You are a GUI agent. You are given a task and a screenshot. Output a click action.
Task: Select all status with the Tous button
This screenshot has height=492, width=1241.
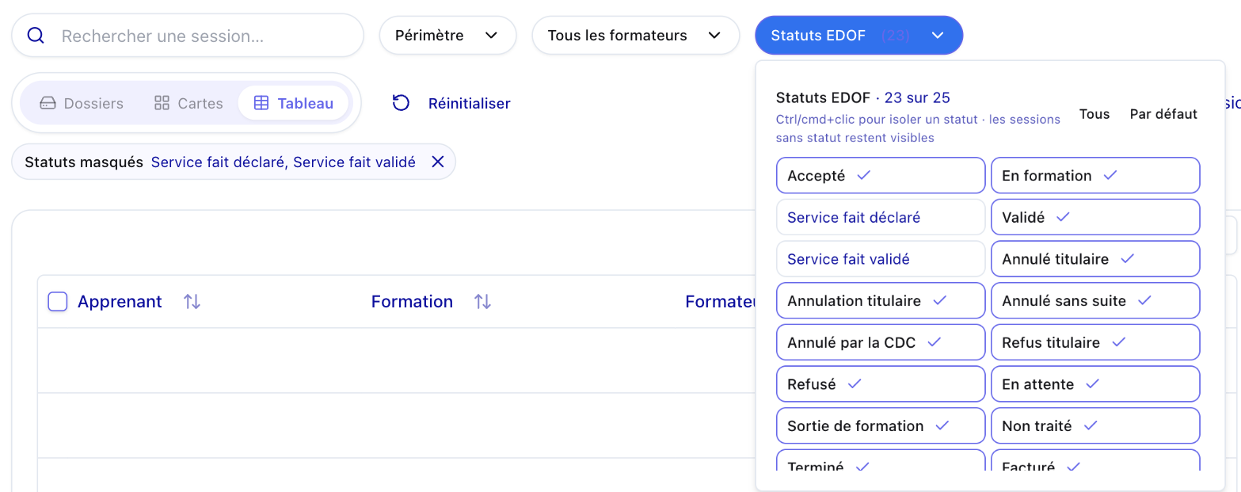coord(1094,114)
